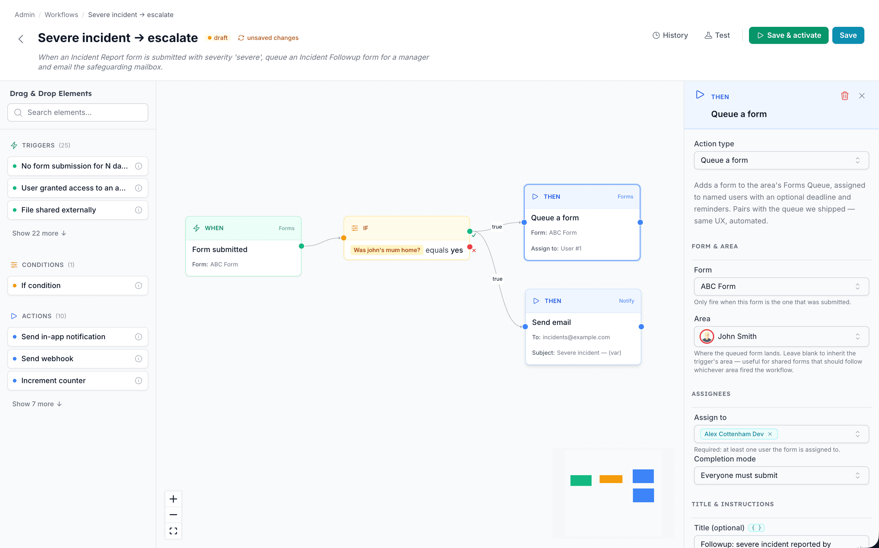Select the File shared externally trigger element
Image resolution: width=879 pixels, height=548 pixels.
point(78,210)
